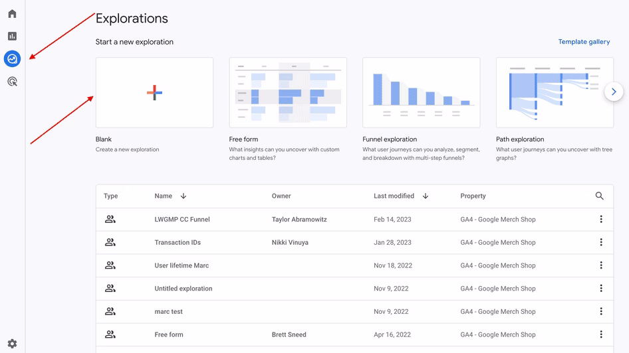Select the Explore icon in sidebar
The width and height of the screenshot is (629, 353).
[x=12, y=59]
